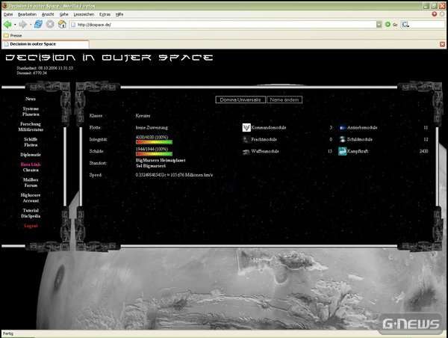Image resolution: width=448 pixels, height=338 pixels.
Task: Click the red Logout link
Action: [31, 226]
